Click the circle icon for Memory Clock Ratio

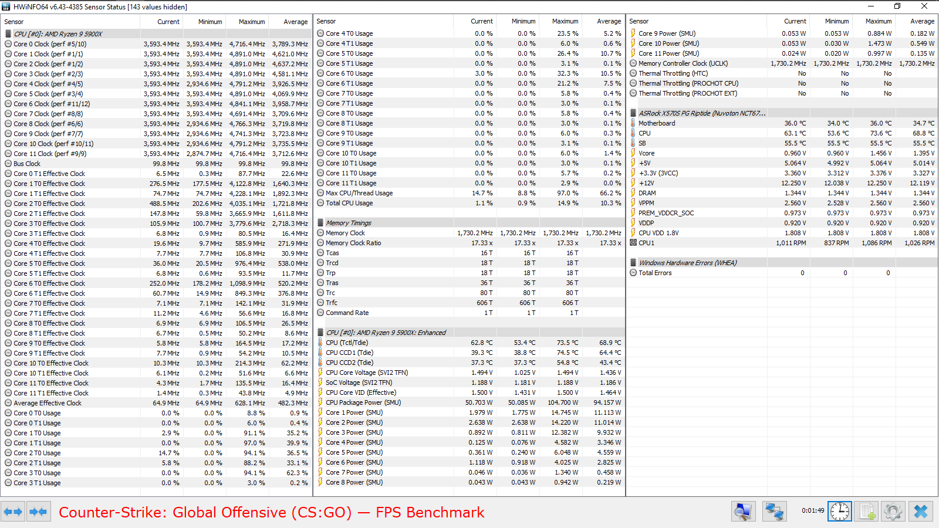click(x=320, y=243)
